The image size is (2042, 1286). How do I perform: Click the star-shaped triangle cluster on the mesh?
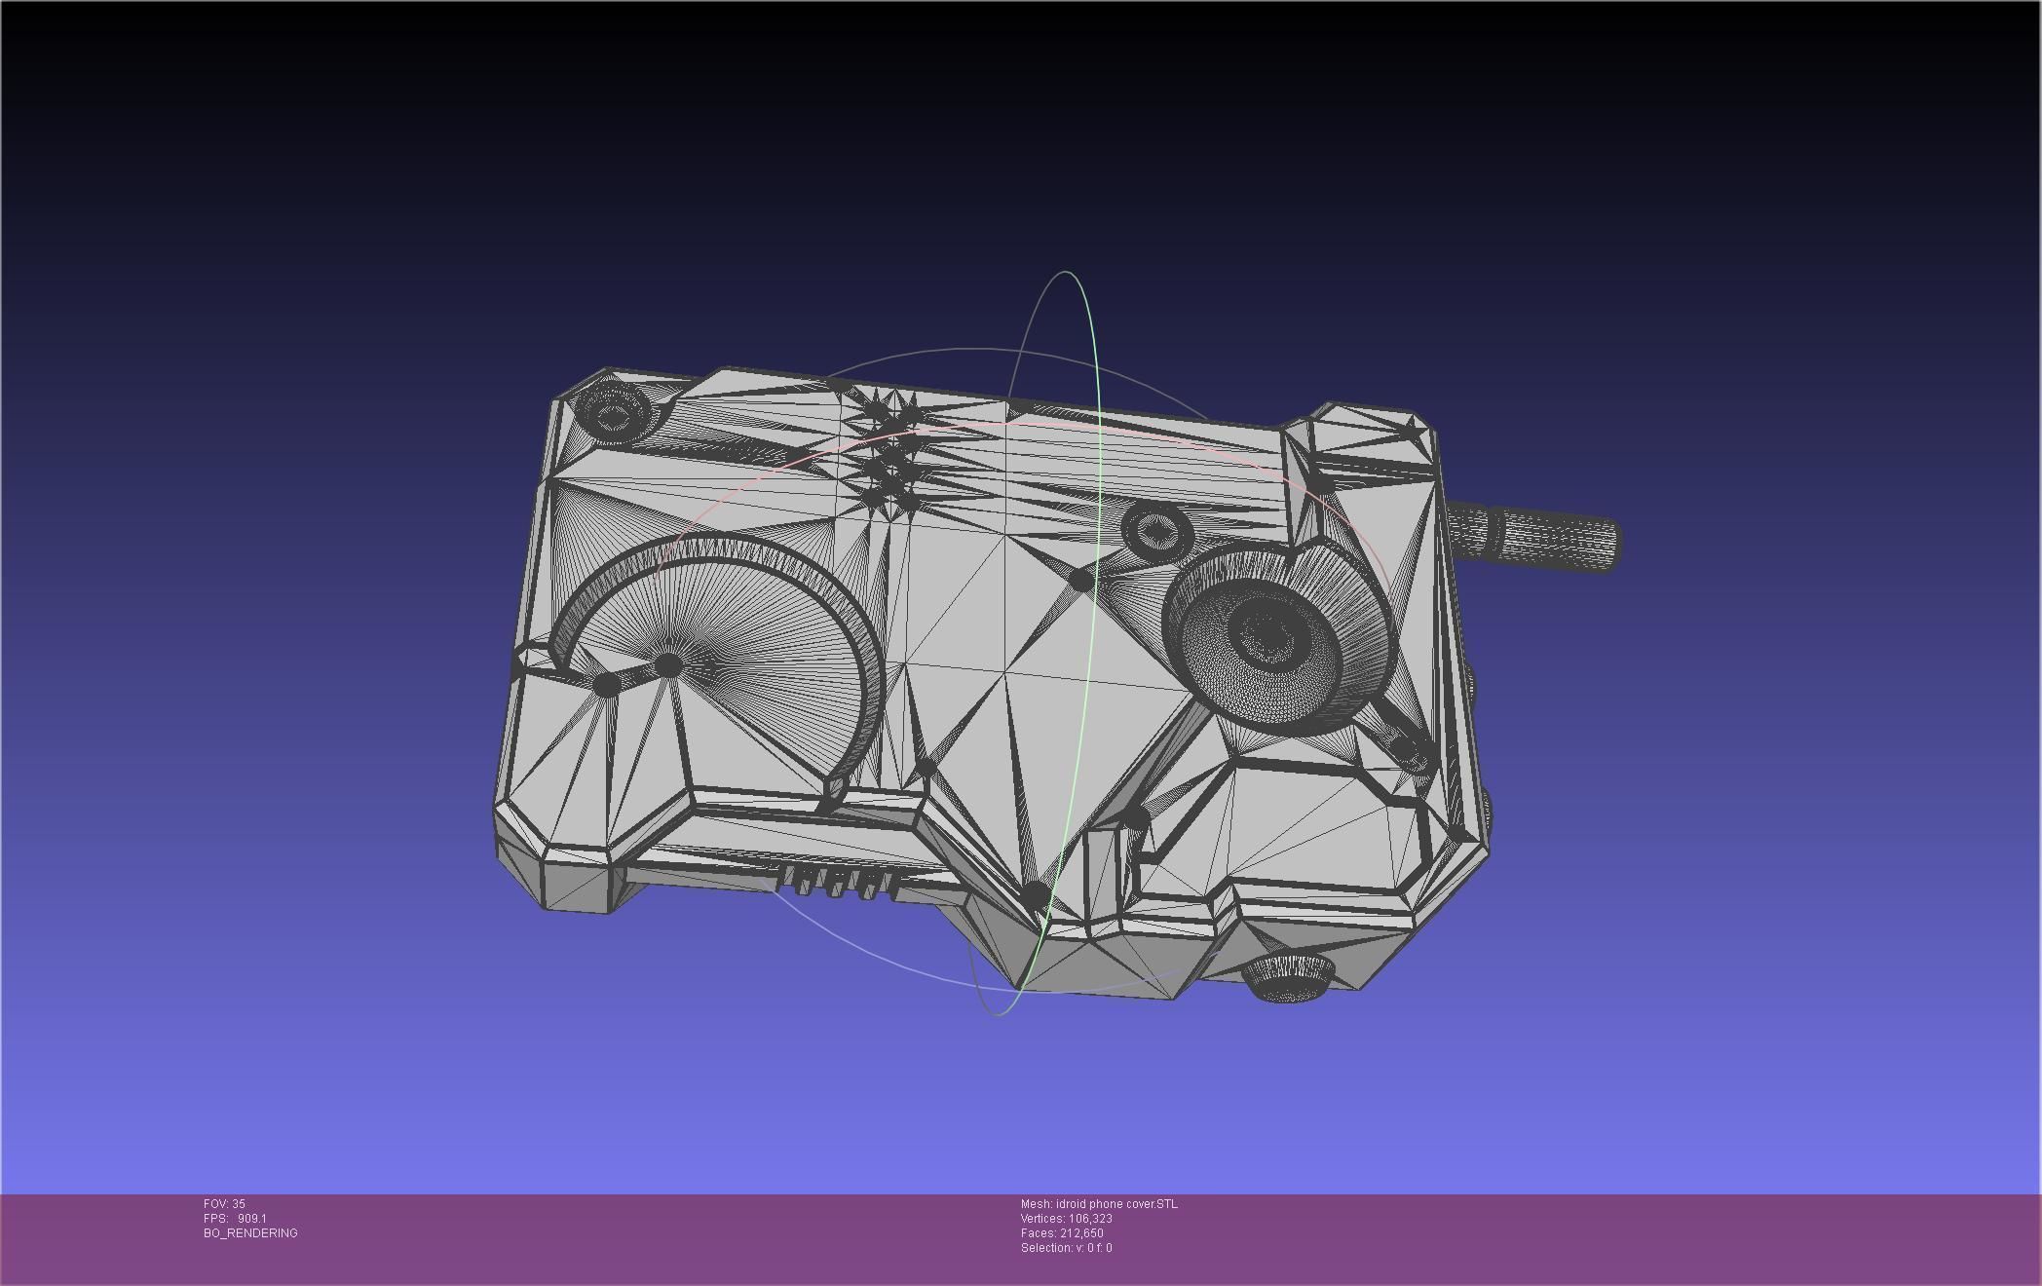pyautogui.click(x=891, y=453)
